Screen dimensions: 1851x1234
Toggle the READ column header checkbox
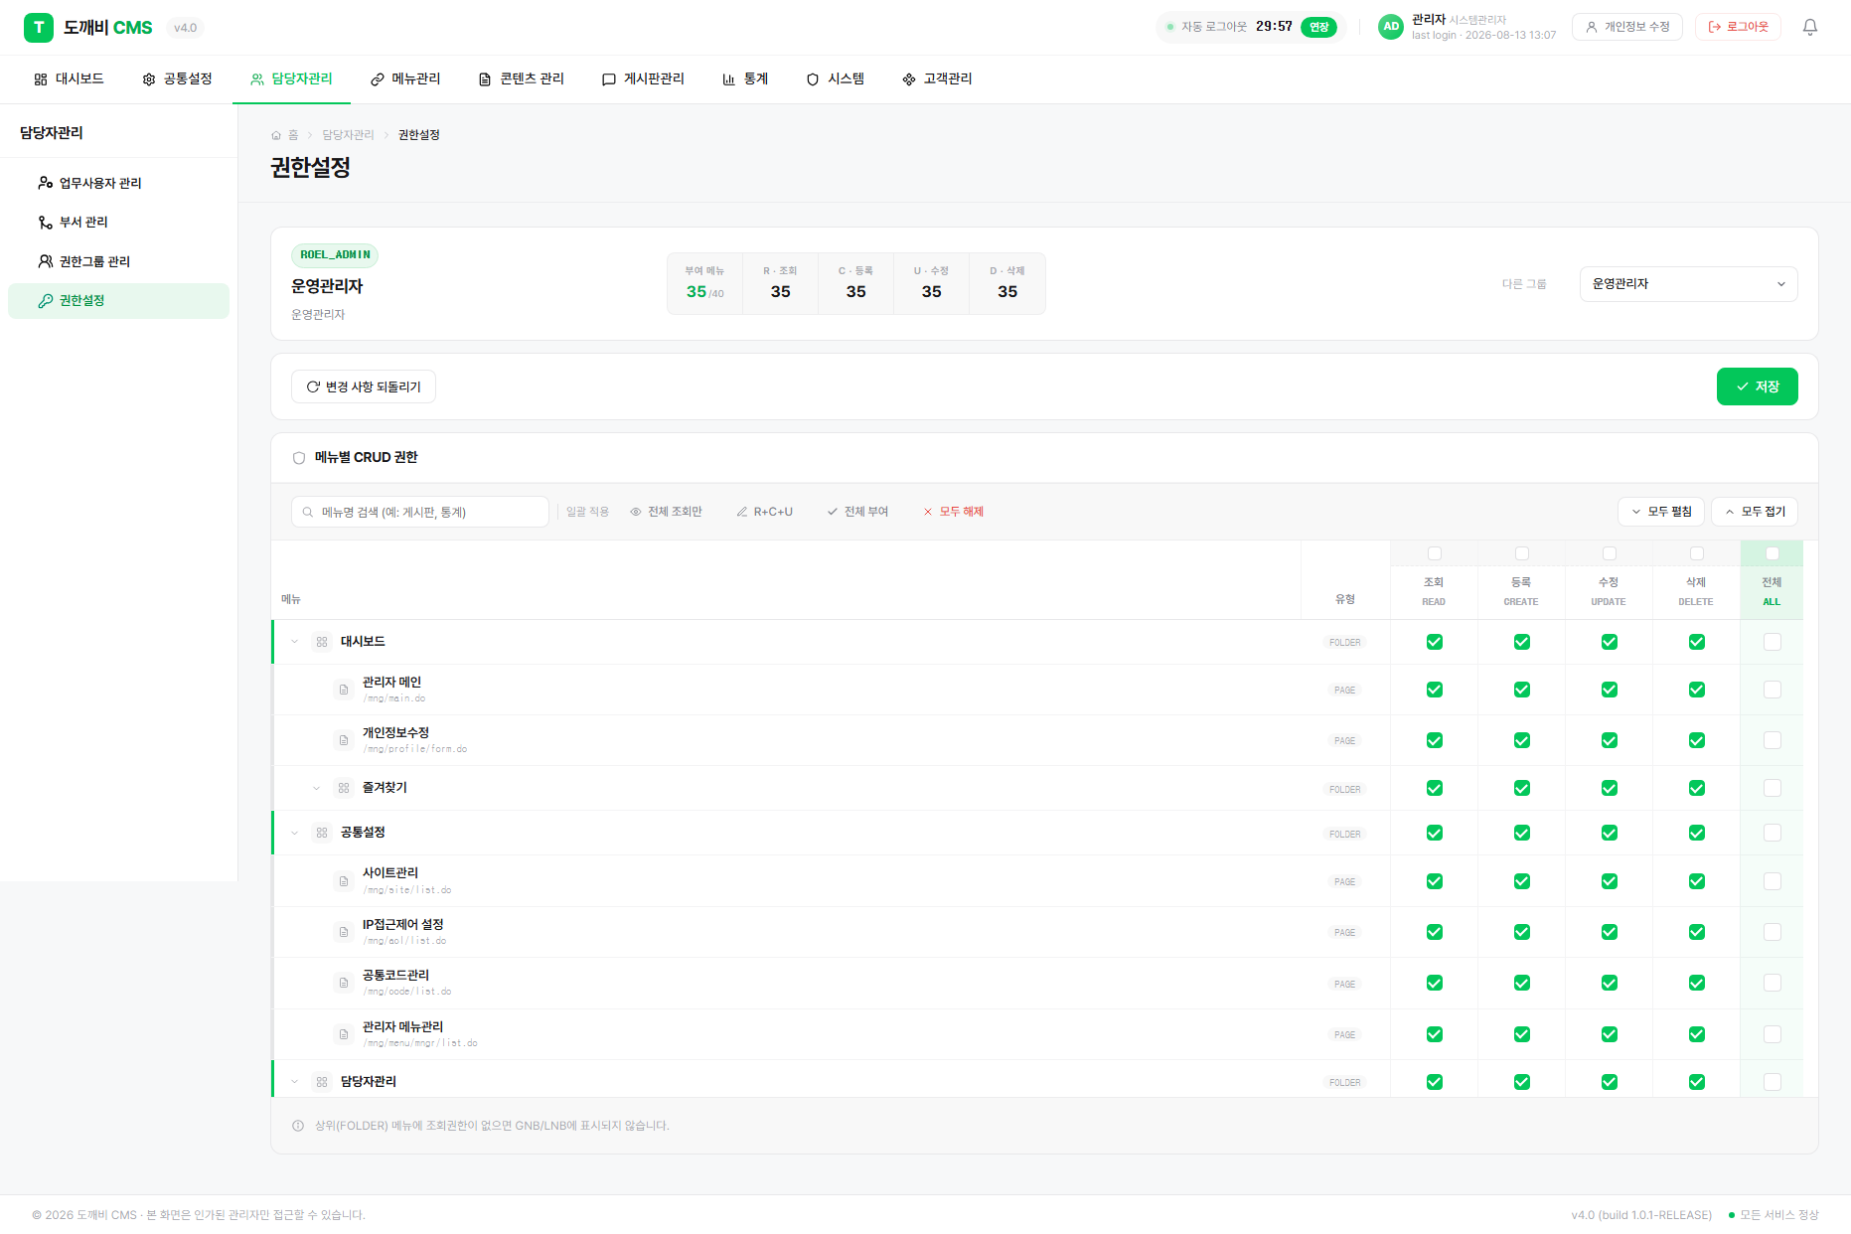1434,553
